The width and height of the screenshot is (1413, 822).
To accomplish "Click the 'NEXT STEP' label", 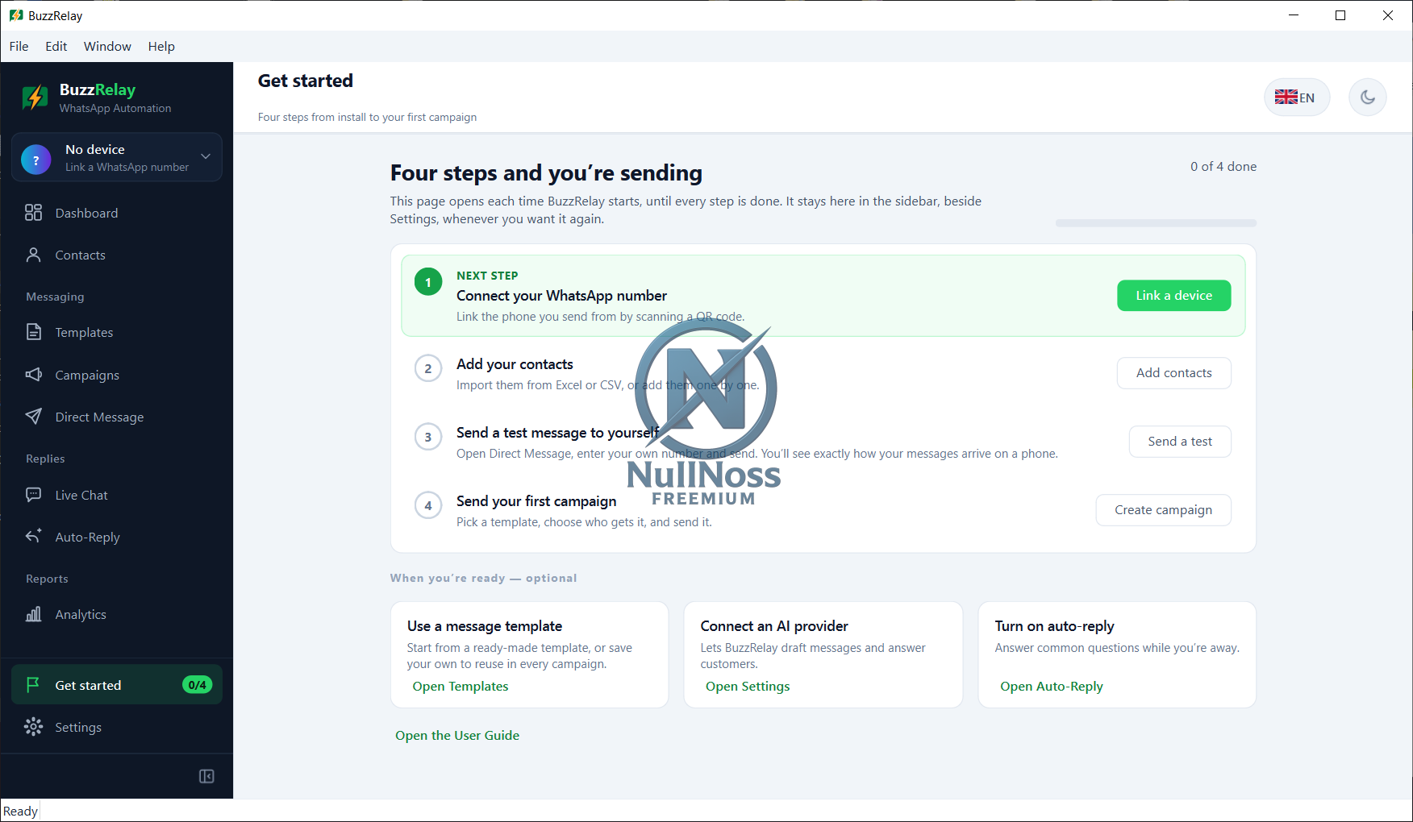I will 487,276.
